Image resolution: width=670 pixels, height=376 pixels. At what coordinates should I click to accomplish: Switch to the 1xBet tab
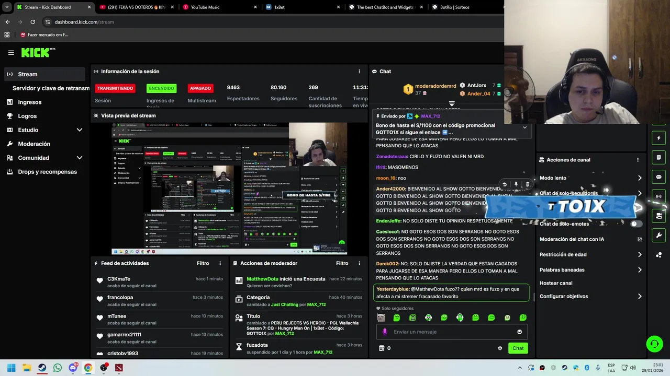point(301,7)
